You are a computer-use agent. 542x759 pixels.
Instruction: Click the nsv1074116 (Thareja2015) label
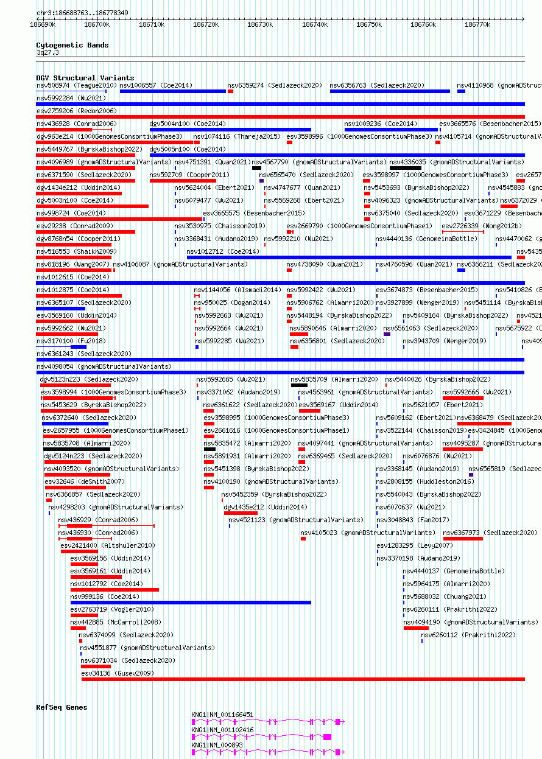[237, 136]
